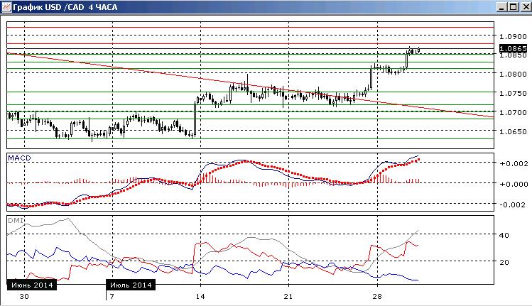Click the MACD indicator label

pyautogui.click(x=19, y=158)
